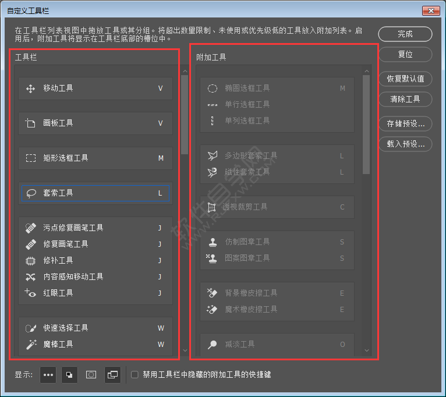Click the 单行选框工具 icon
Image resolution: width=446 pixels, height=397 pixels.
point(212,105)
